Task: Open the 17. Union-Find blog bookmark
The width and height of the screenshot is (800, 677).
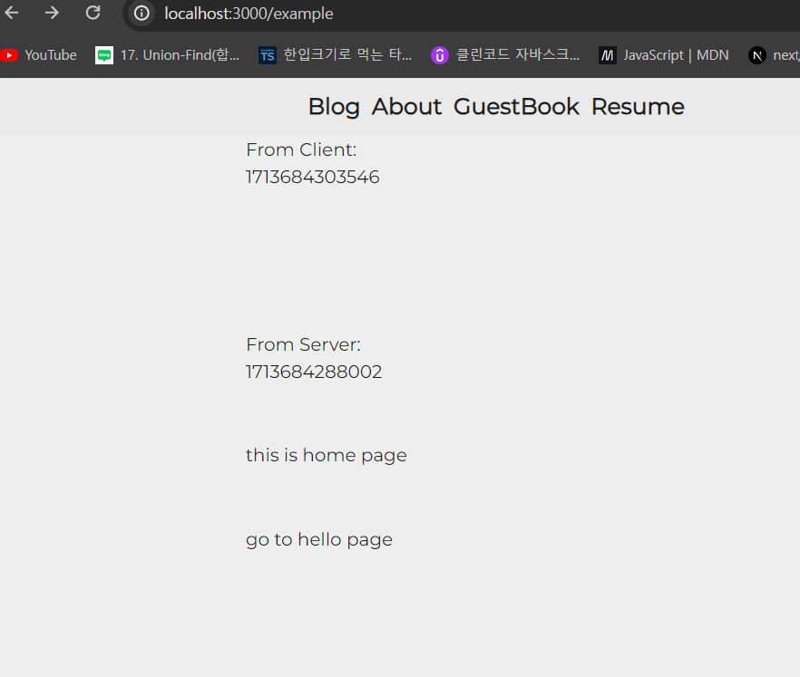Action: (168, 55)
